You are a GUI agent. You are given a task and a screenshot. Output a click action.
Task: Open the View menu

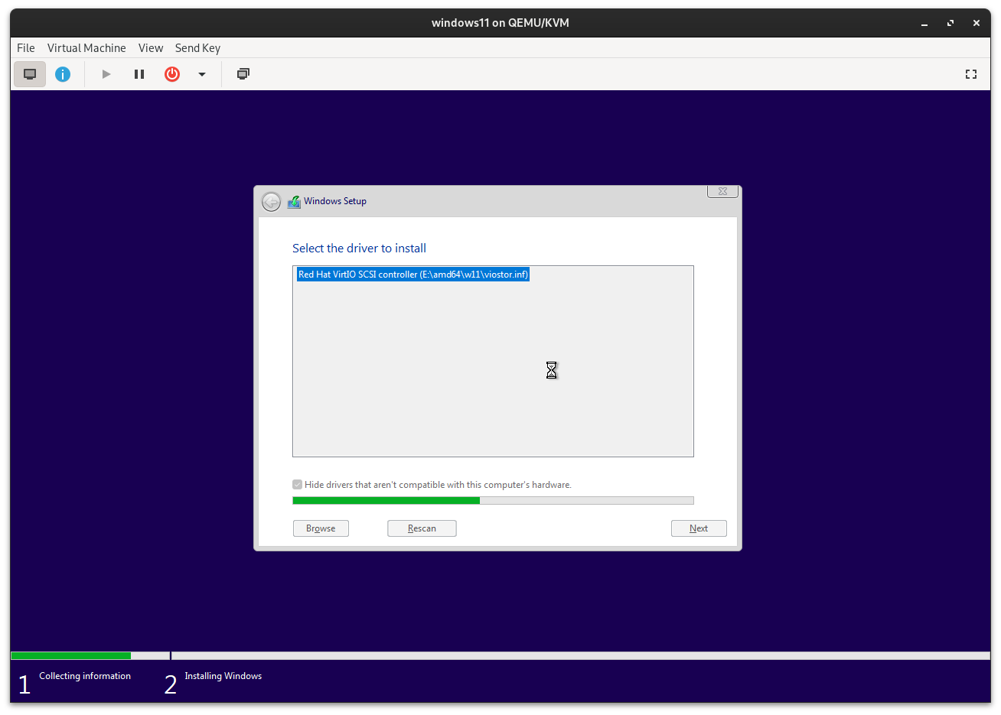point(151,47)
